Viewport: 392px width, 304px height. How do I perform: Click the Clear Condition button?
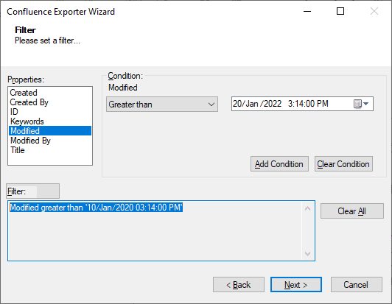343,164
